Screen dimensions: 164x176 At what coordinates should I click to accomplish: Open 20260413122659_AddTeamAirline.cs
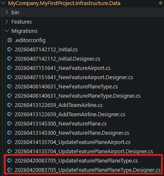click(x=59, y=105)
